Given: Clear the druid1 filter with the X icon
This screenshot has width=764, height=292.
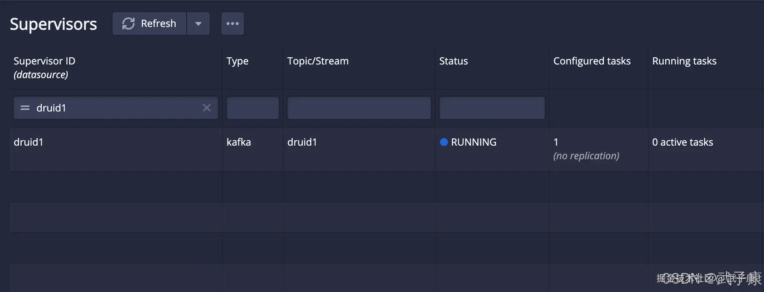Looking at the screenshot, I should [x=207, y=108].
